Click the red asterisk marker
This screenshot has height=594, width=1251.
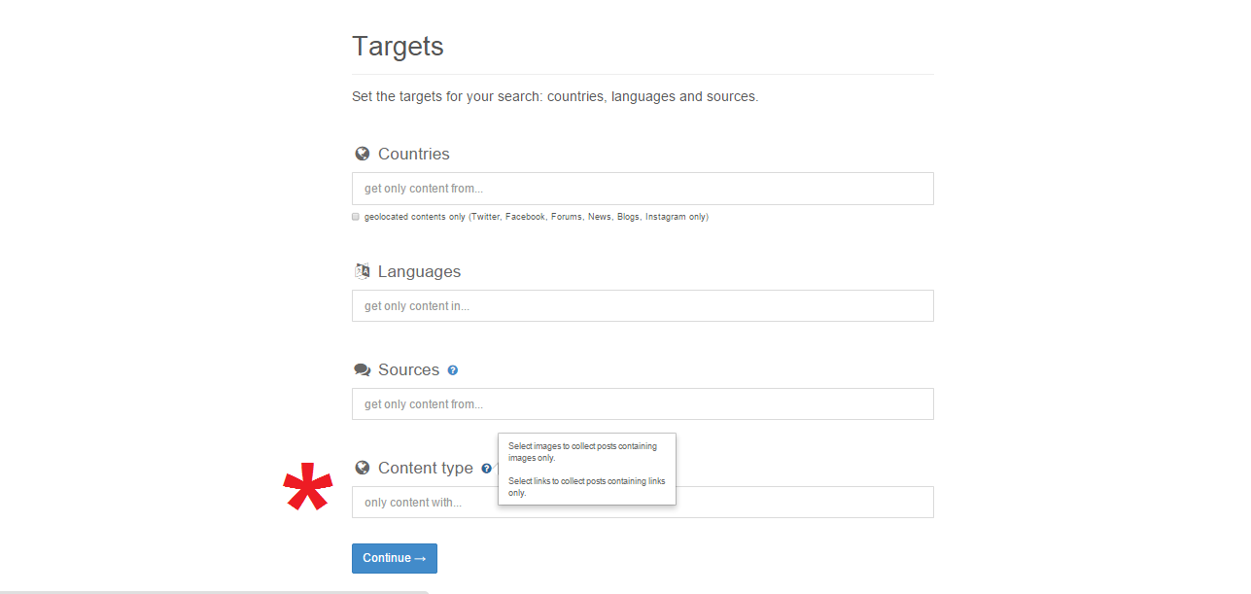[308, 488]
